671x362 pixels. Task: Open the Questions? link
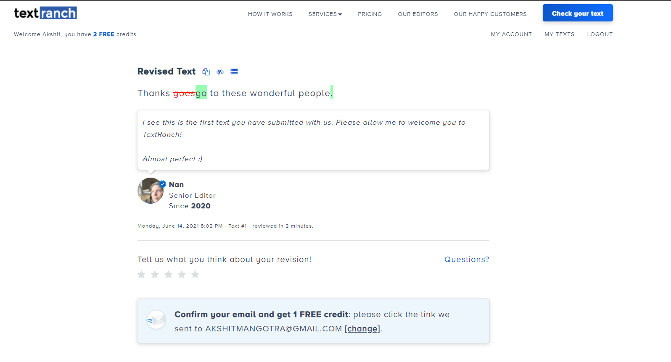click(x=467, y=259)
